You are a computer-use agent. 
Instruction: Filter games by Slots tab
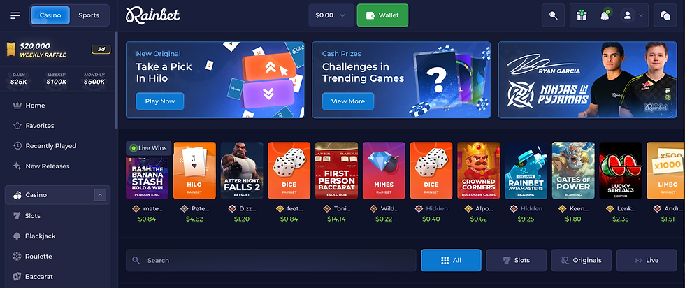pyautogui.click(x=516, y=260)
